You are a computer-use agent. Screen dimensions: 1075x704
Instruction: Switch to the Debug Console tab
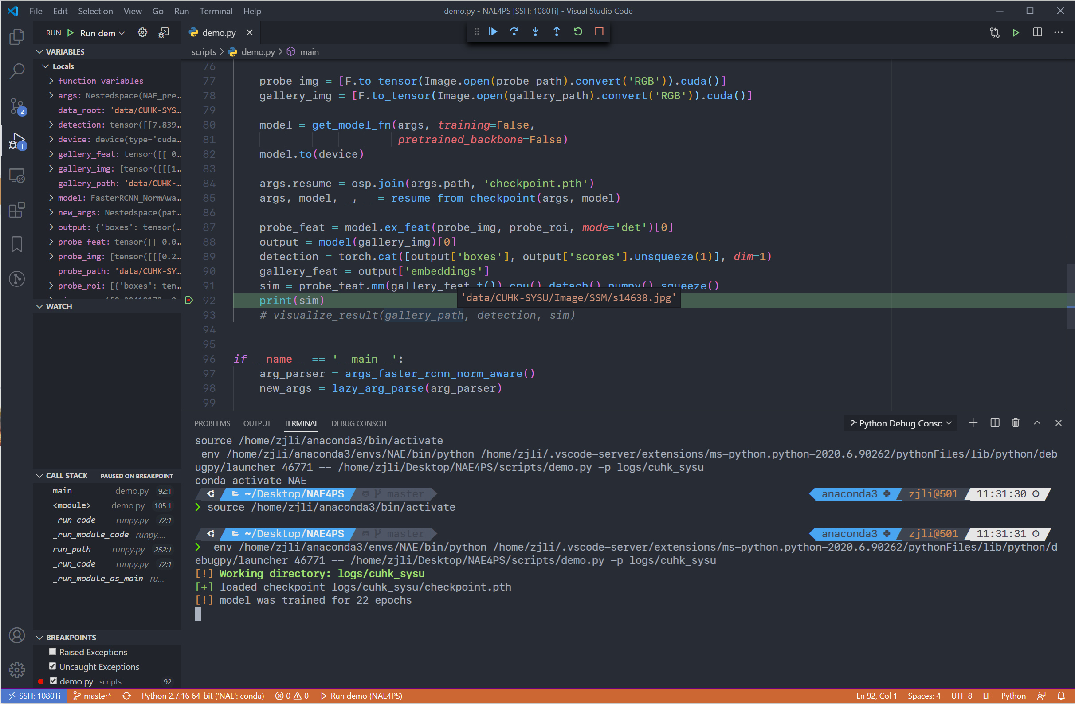(359, 423)
